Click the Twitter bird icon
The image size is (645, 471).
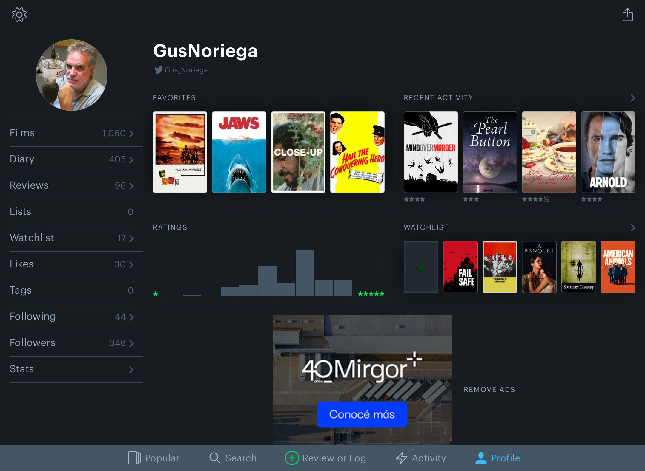coord(158,70)
